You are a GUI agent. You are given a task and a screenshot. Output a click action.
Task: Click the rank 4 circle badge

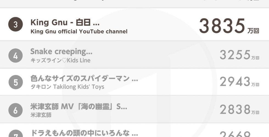15,55
